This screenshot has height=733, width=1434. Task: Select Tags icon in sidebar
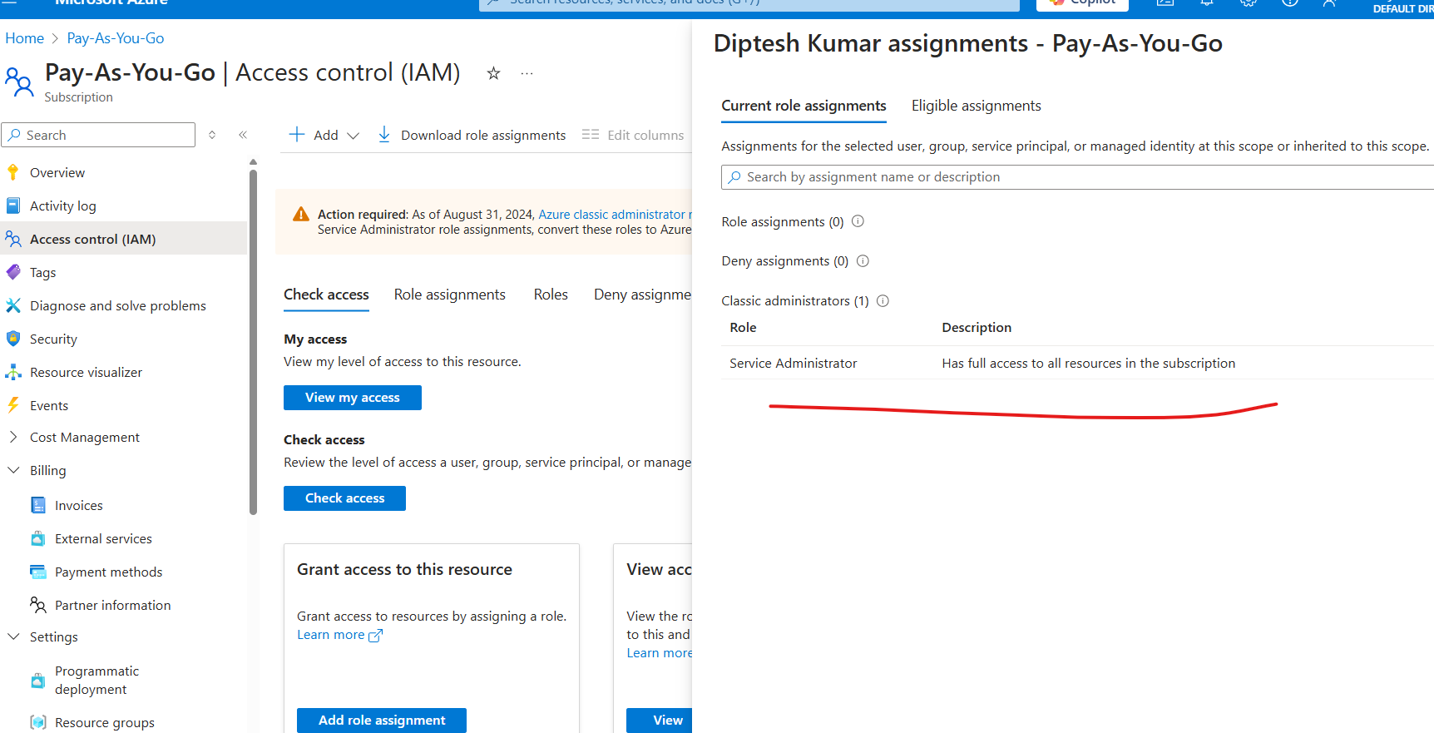pos(12,272)
